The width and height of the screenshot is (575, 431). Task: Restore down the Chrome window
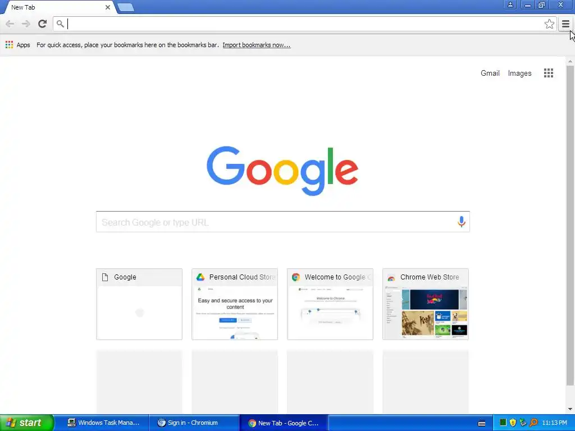pos(541,4)
